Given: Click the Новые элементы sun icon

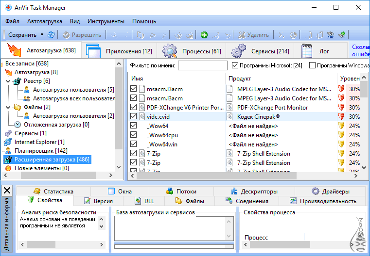Looking at the screenshot, I should [x=8, y=168].
